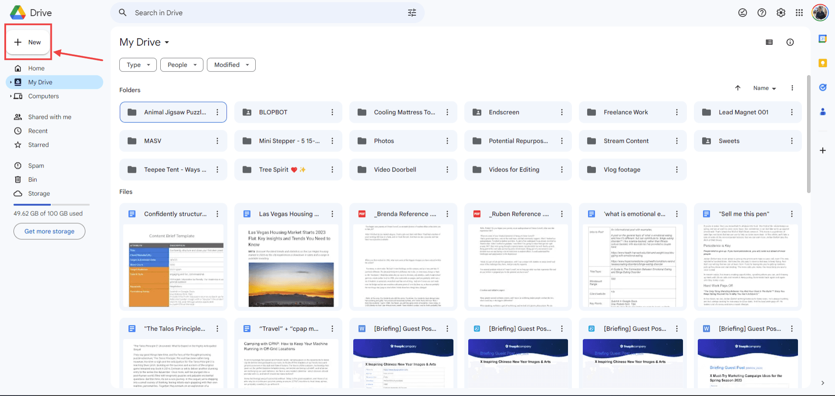This screenshot has height=396, width=835.
Task: Open the Settings gear icon
Action: [781, 13]
